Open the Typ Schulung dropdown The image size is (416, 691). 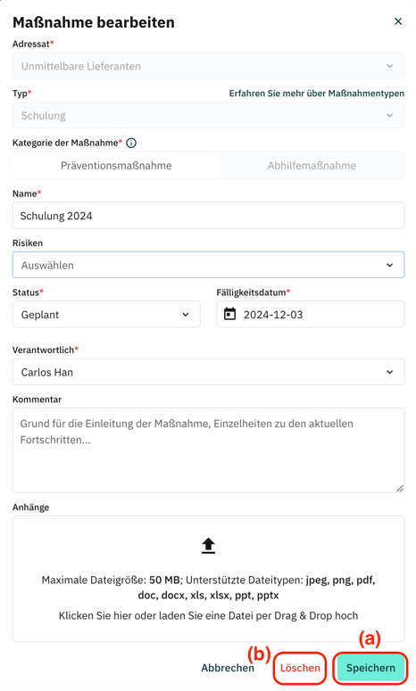(208, 115)
